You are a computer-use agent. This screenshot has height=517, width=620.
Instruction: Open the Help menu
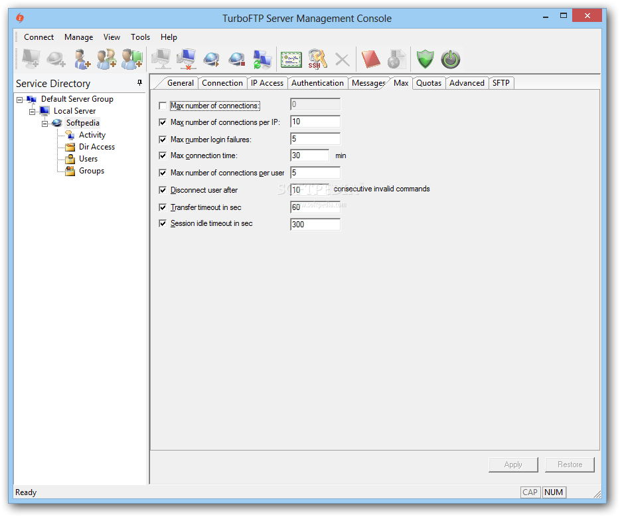pos(169,37)
